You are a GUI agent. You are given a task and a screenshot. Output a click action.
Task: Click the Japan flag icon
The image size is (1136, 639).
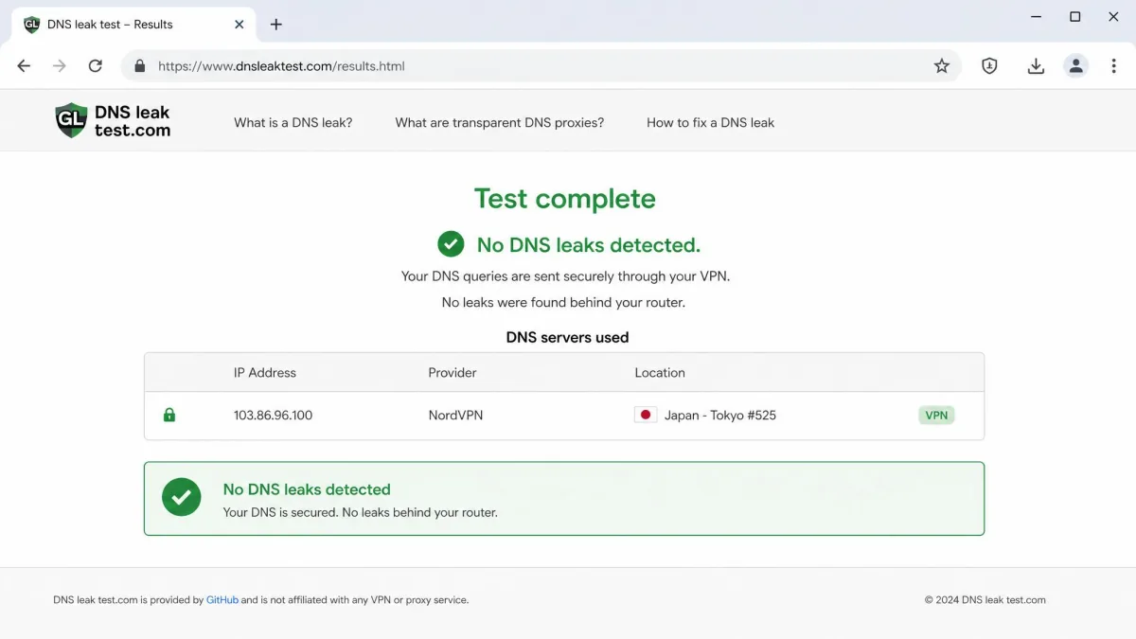(x=646, y=415)
